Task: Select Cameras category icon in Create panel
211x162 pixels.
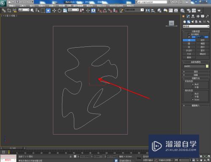Action: (196, 22)
